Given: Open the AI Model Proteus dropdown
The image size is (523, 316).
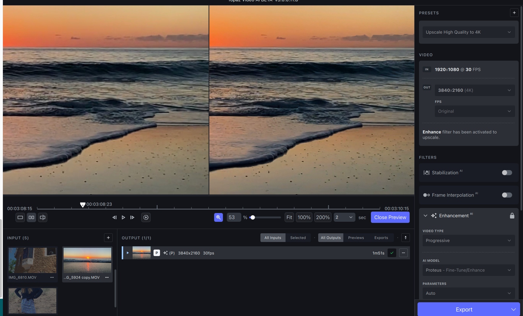Looking at the screenshot, I should coord(468,270).
